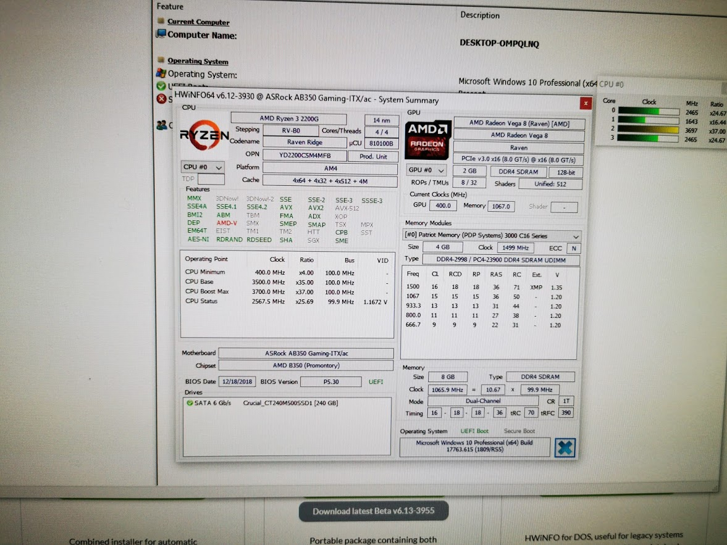
Task: Open the GPU #0 selector dropdown
Action: click(x=426, y=170)
